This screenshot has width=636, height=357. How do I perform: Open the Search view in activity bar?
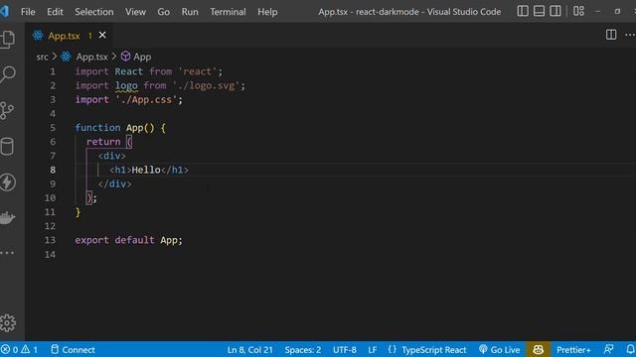pyautogui.click(x=7, y=74)
